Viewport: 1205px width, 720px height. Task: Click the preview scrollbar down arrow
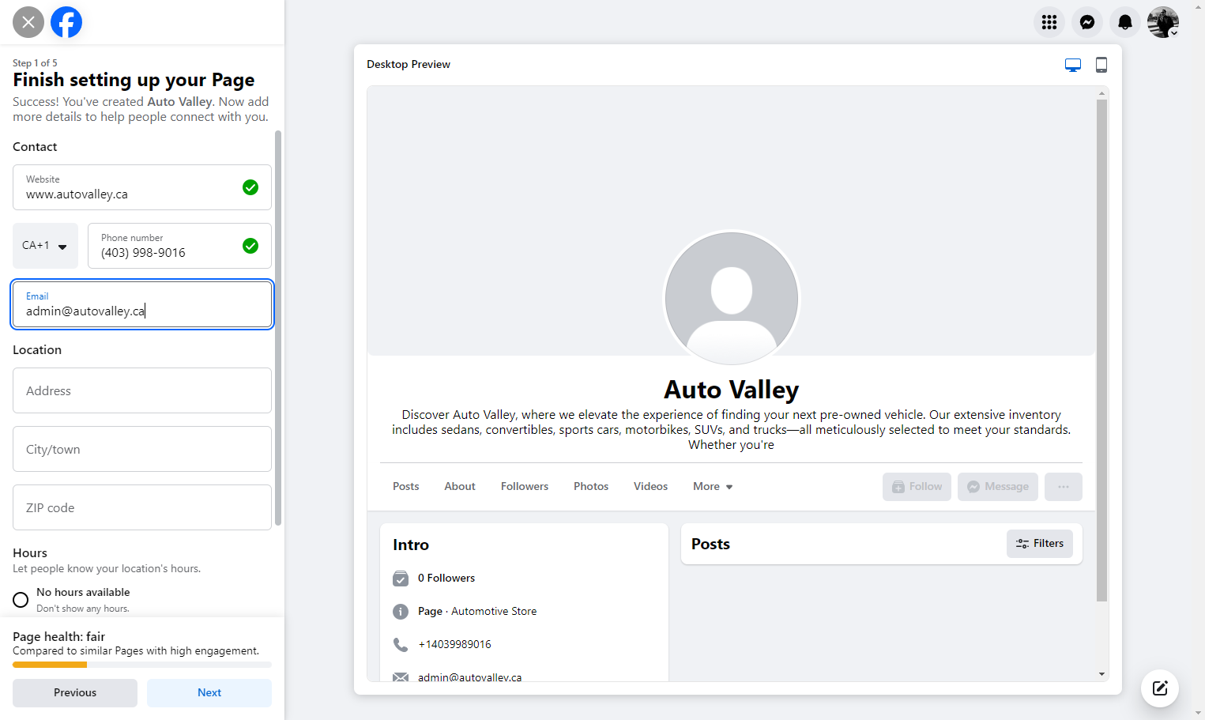(1102, 674)
